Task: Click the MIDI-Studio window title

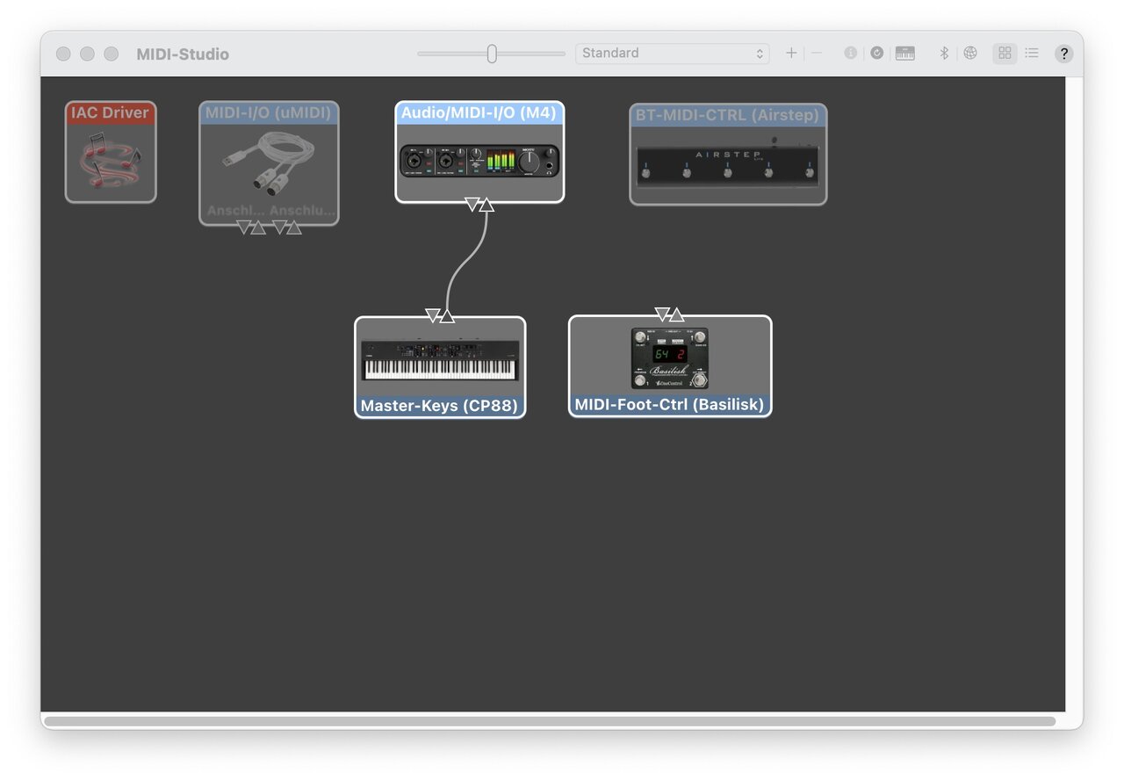Action: tap(183, 54)
